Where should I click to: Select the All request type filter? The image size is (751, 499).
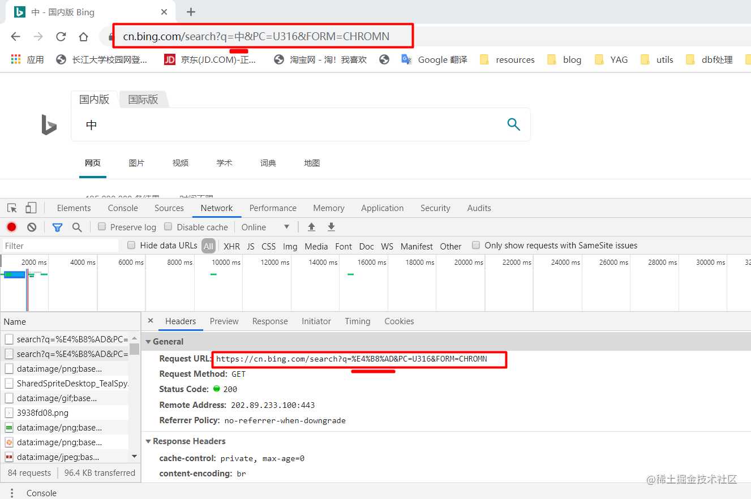209,246
